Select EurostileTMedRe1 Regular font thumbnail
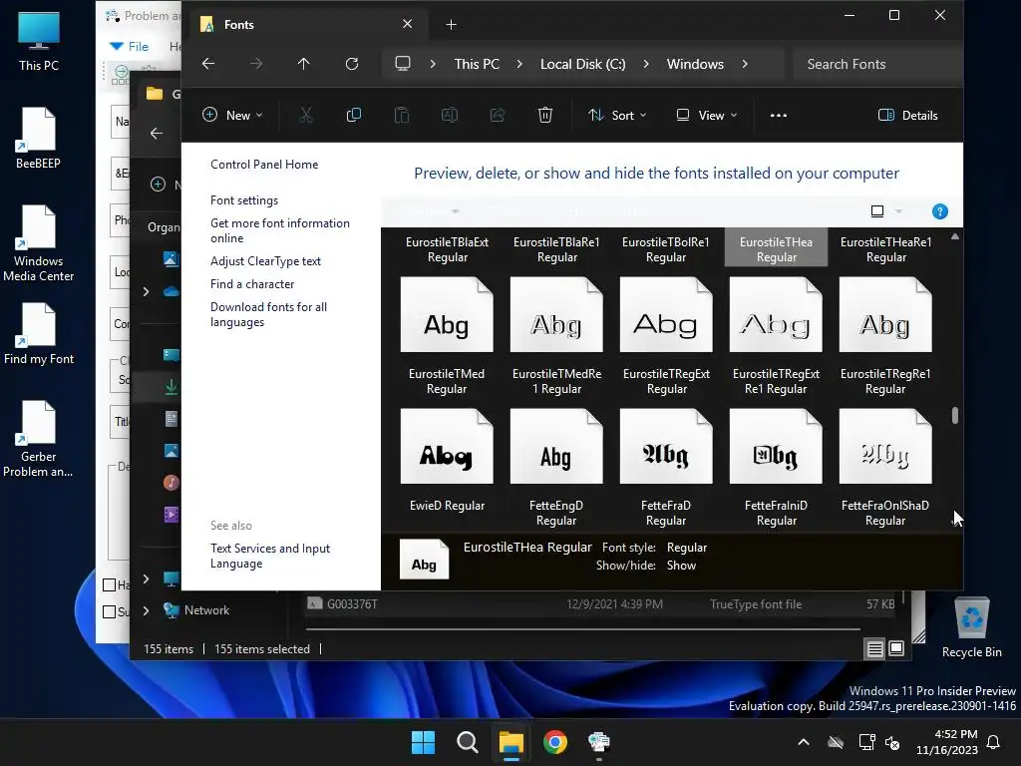The height and width of the screenshot is (766, 1021). click(x=556, y=314)
